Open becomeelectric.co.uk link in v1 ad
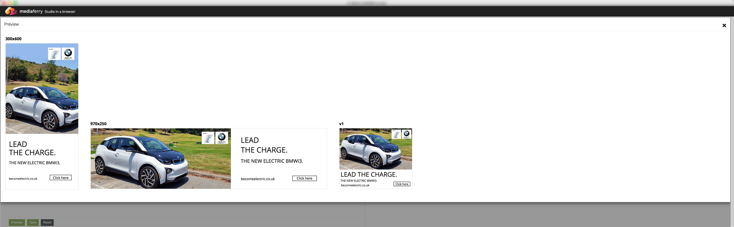This screenshot has width=734, height=227. (x=355, y=185)
